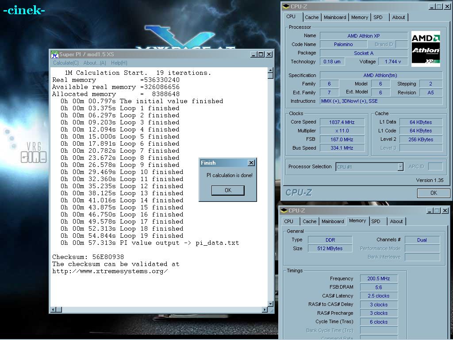This screenshot has width=453, height=340.
Task: Click Super PI vertical scrollbar up arrow
Action: [x=270, y=70]
